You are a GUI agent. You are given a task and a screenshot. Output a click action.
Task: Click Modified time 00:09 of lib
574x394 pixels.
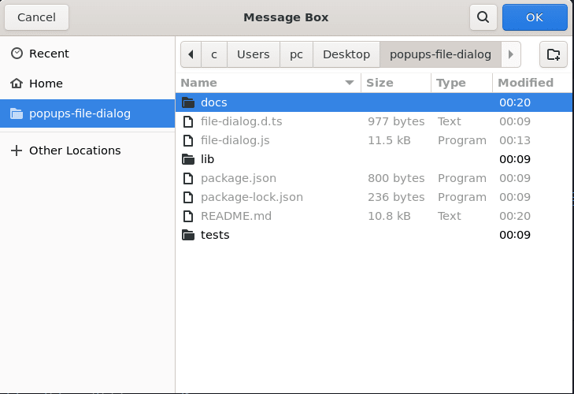(x=515, y=159)
